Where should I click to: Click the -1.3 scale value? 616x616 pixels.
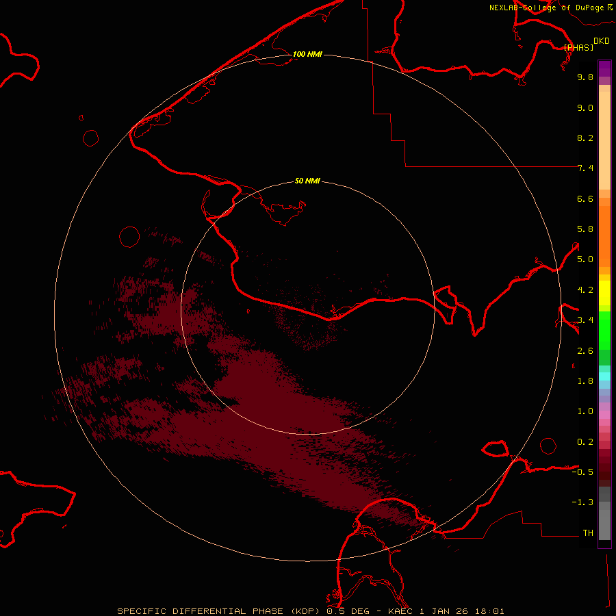point(582,502)
